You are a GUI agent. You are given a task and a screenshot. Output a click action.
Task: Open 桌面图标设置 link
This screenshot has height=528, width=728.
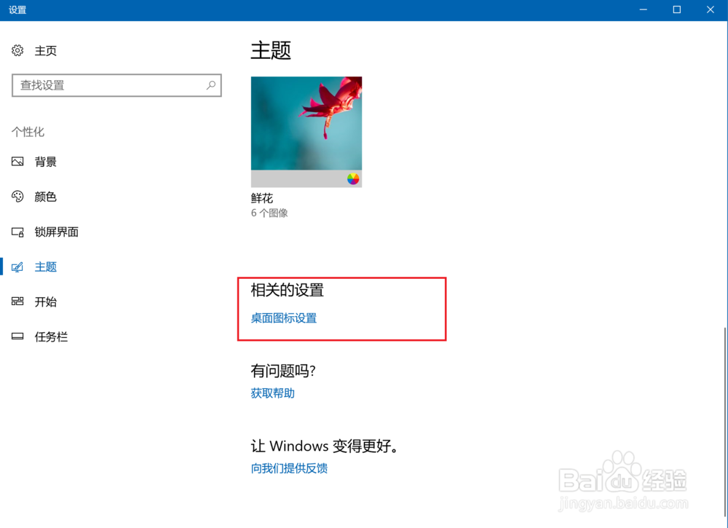tap(284, 318)
